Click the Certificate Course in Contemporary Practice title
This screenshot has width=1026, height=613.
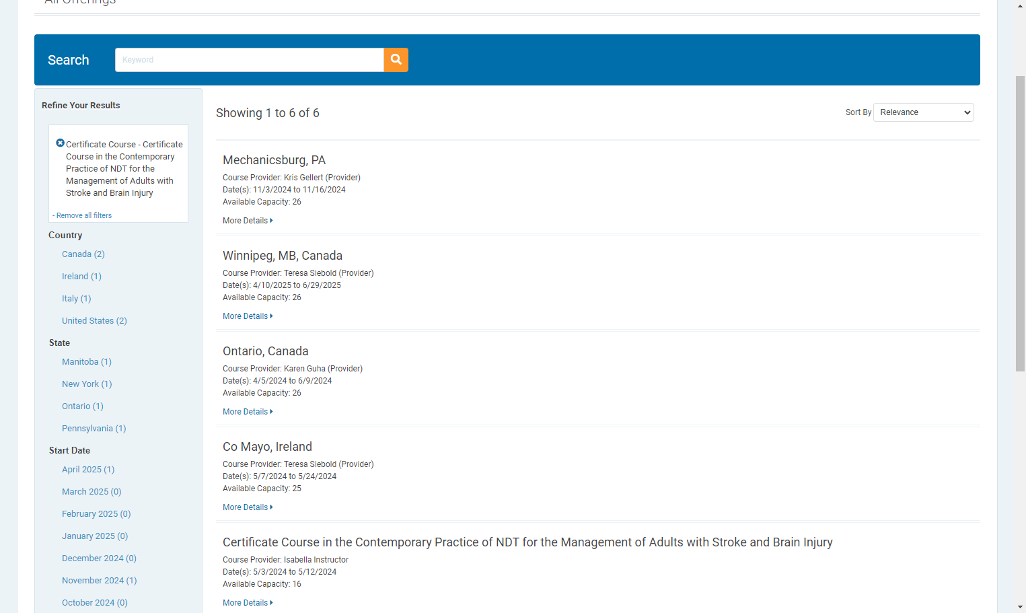click(527, 542)
